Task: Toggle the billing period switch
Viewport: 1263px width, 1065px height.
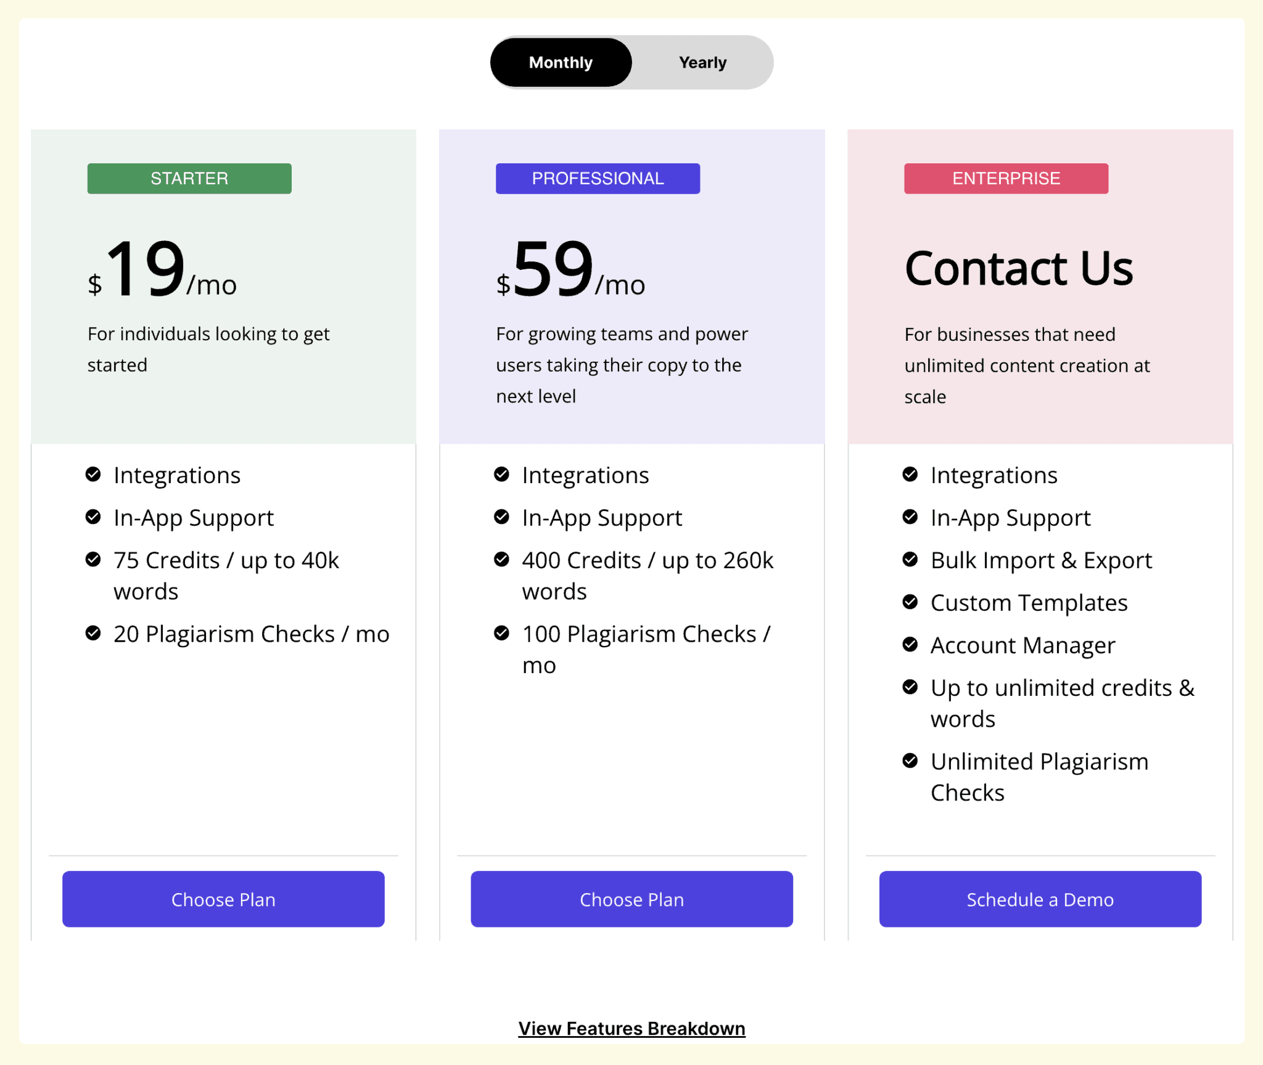Action: [x=631, y=62]
